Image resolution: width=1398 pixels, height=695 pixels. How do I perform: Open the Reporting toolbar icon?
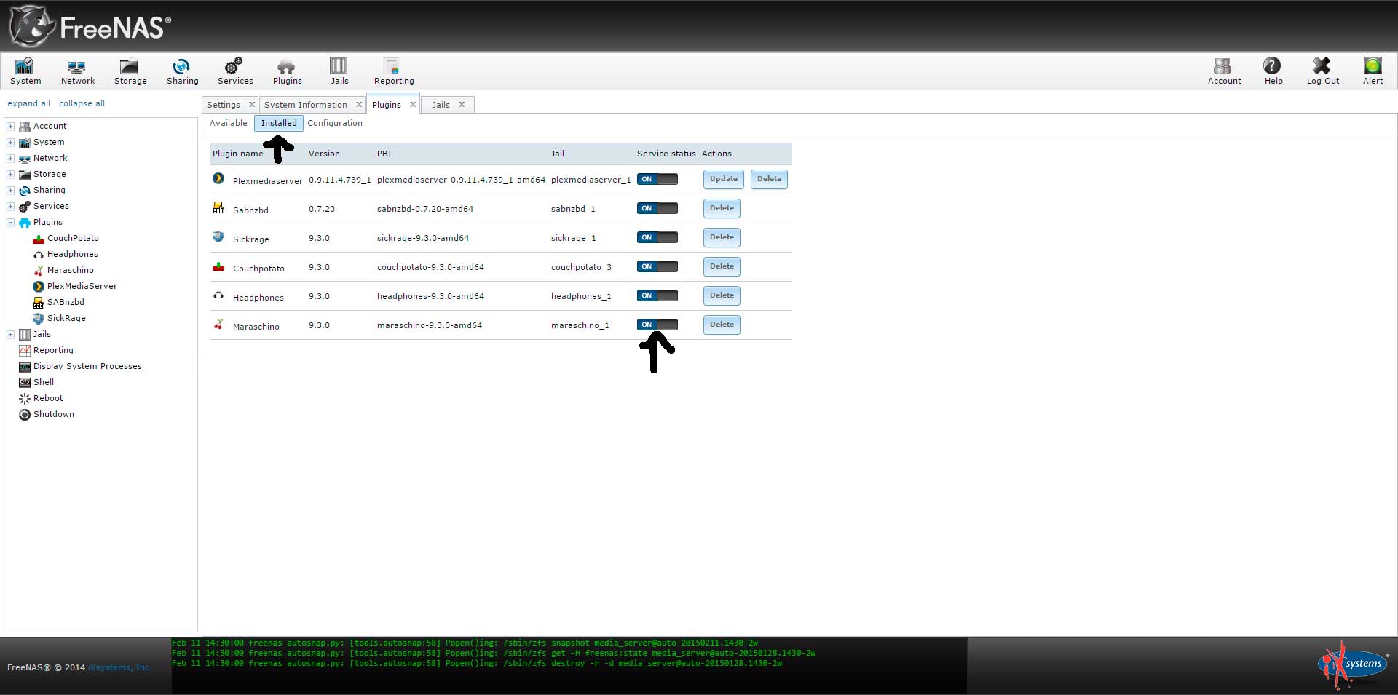tap(394, 71)
